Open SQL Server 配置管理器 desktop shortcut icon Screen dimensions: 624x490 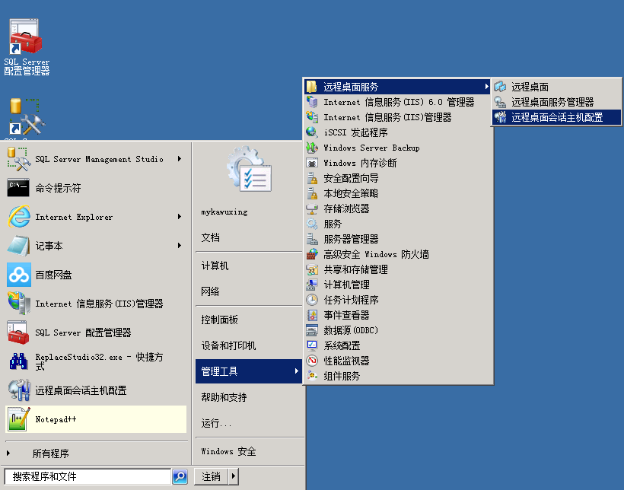click(25, 37)
